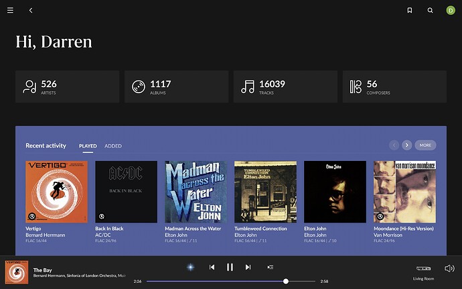Open Madman Across the Water title link
The width and height of the screenshot is (462, 289).
pyautogui.click(x=193, y=229)
